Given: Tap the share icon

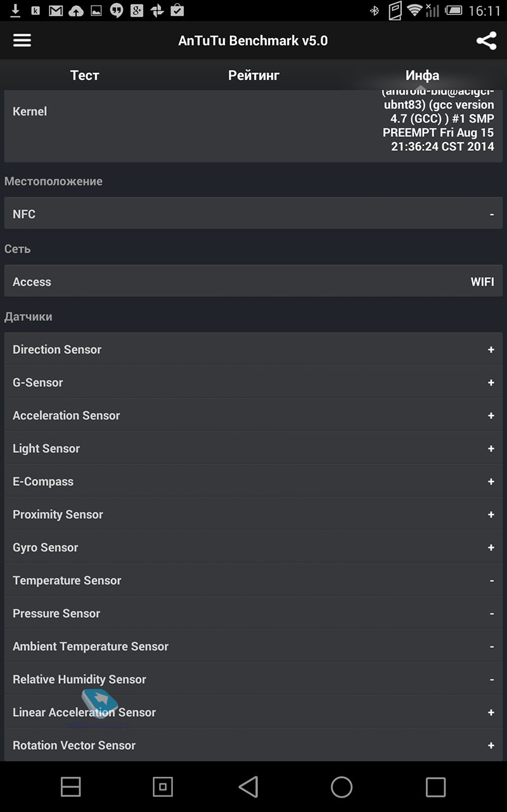Looking at the screenshot, I should [x=486, y=41].
